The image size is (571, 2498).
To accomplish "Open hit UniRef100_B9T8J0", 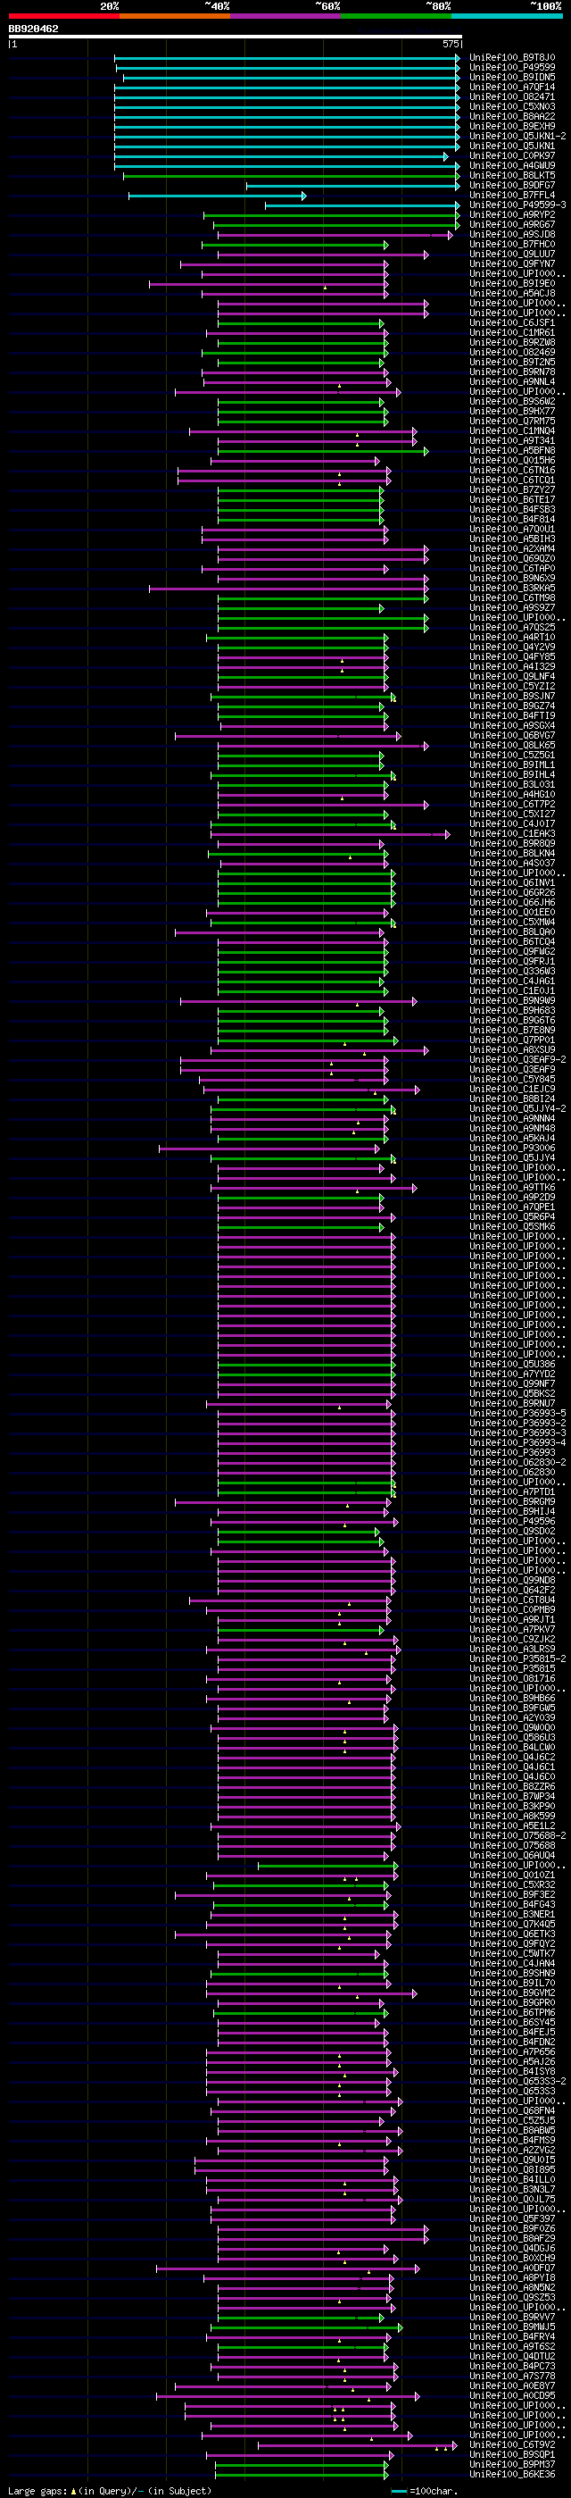I will click(513, 57).
